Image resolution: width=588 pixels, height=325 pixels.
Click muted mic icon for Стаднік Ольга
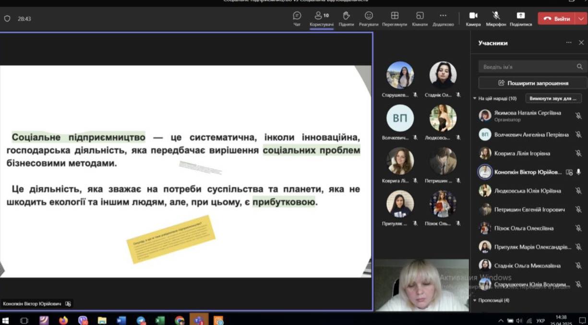pyautogui.click(x=578, y=265)
